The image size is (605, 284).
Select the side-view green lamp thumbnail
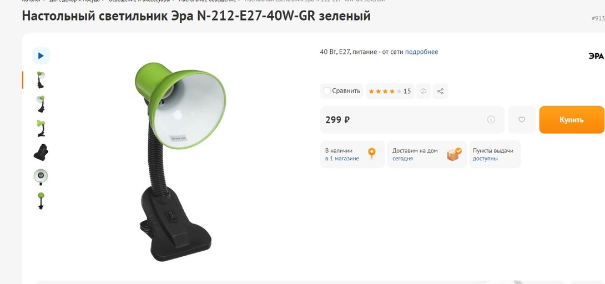click(41, 128)
